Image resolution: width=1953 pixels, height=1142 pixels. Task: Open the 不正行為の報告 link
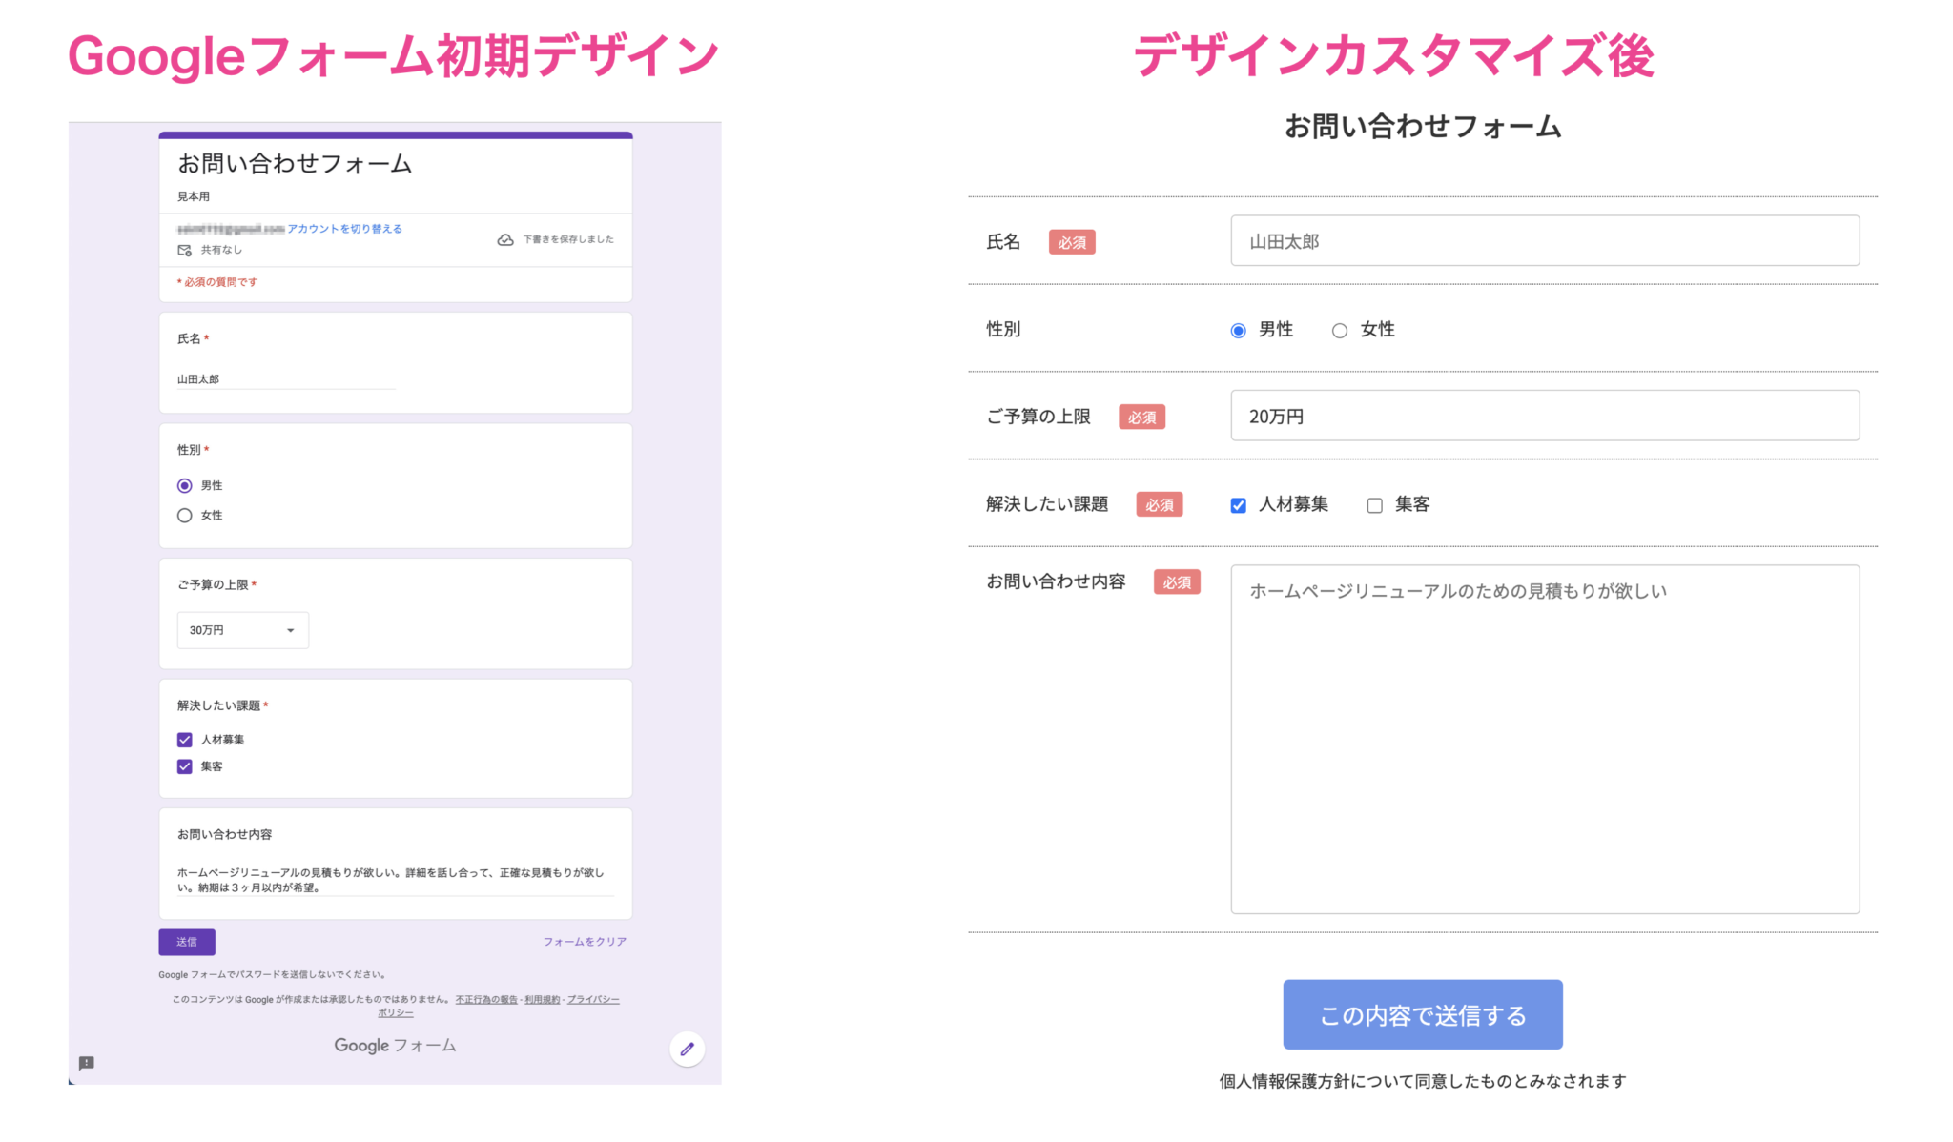point(484,999)
